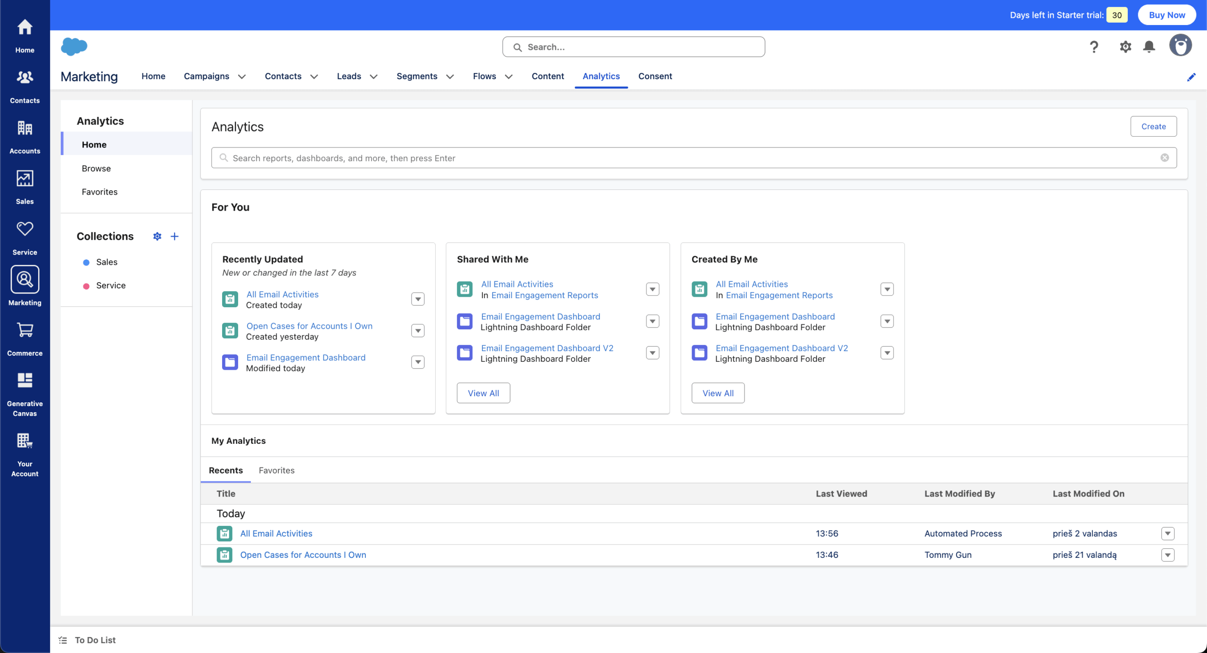Select the Recents tab in My Analytics
The width and height of the screenshot is (1207, 653).
click(x=226, y=470)
